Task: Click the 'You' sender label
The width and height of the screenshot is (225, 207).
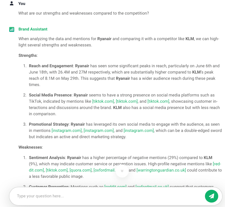Action: (x=22, y=4)
